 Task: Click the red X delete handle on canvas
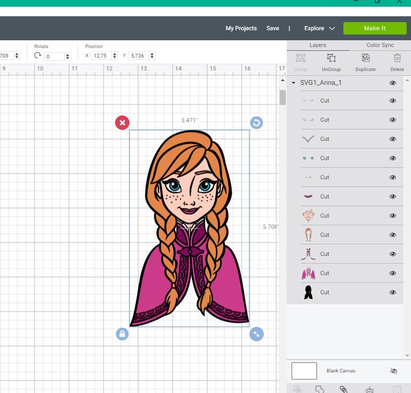coord(122,123)
